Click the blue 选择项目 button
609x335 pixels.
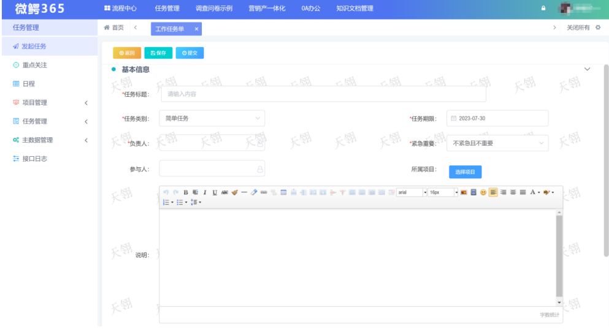[x=465, y=172]
